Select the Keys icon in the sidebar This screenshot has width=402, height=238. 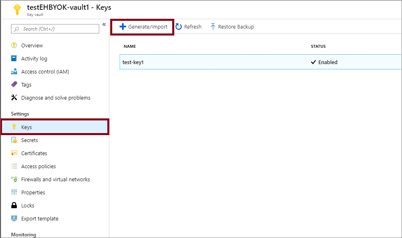[15, 127]
